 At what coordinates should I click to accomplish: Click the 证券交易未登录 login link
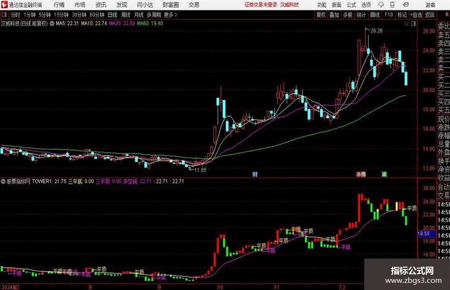tap(260, 5)
